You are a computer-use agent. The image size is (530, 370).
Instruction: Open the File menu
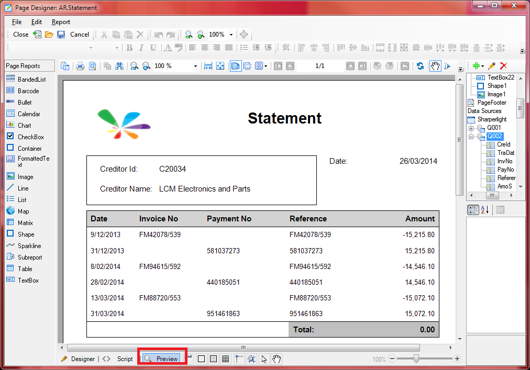pos(17,22)
